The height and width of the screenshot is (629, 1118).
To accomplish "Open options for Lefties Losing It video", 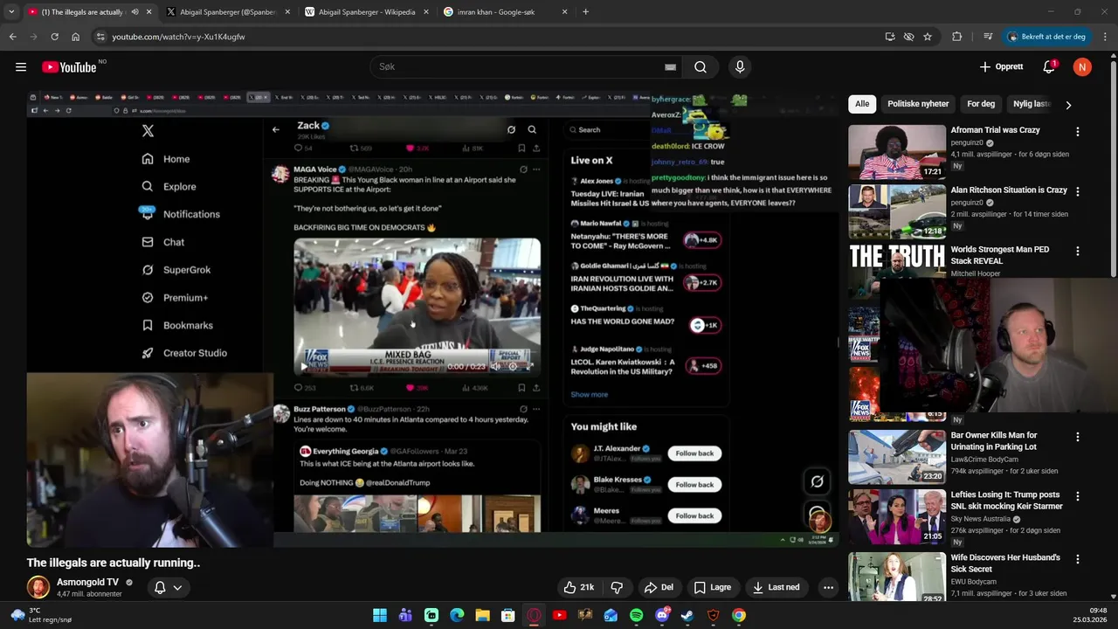I will coord(1077,495).
